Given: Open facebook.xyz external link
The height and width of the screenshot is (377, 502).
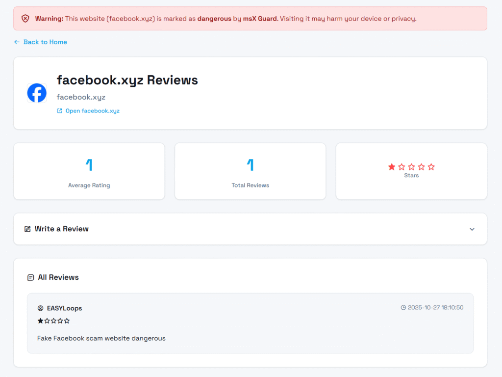Looking at the screenshot, I should tap(92, 111).
